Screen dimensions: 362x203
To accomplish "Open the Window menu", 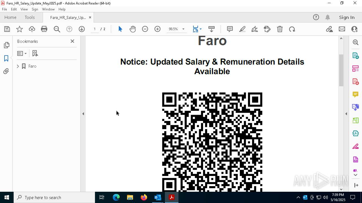I will [48, 9].
